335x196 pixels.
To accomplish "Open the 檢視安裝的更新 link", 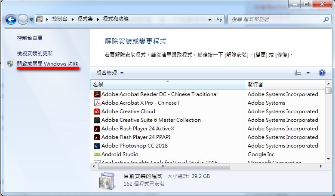I will click(x=35, y=54).
